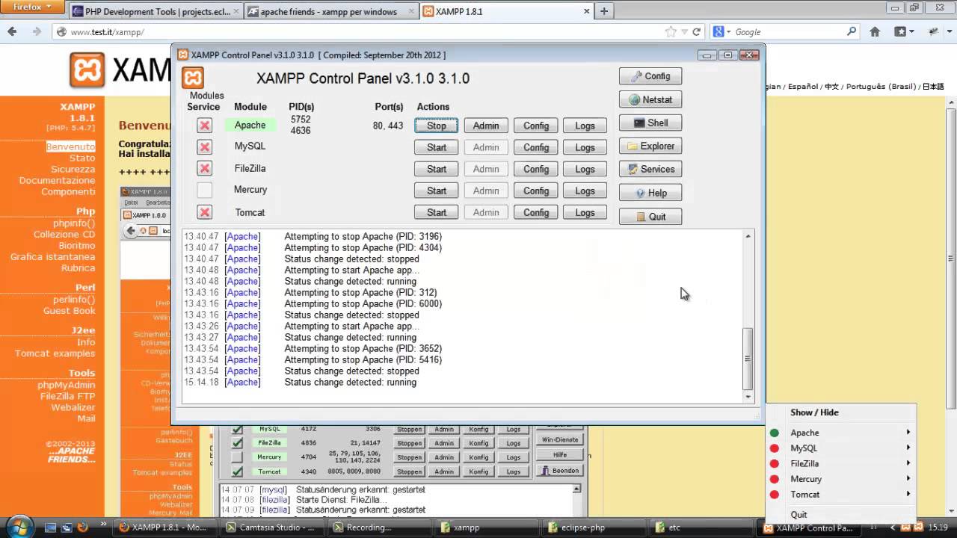
Task: Choose Show / Hide in tray menu
Action: 814,412
